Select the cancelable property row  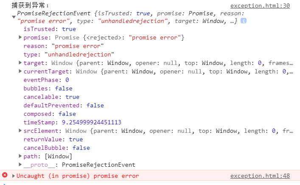pos(51,97)
